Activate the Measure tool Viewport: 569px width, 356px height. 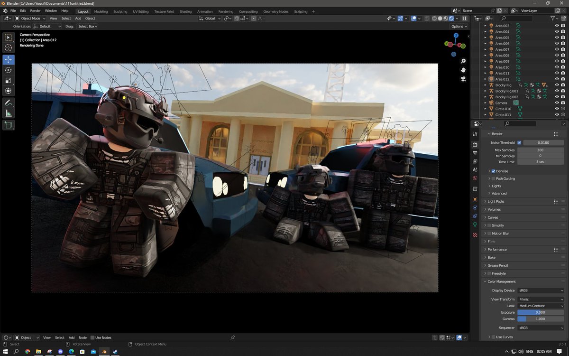tap(9, 113)
